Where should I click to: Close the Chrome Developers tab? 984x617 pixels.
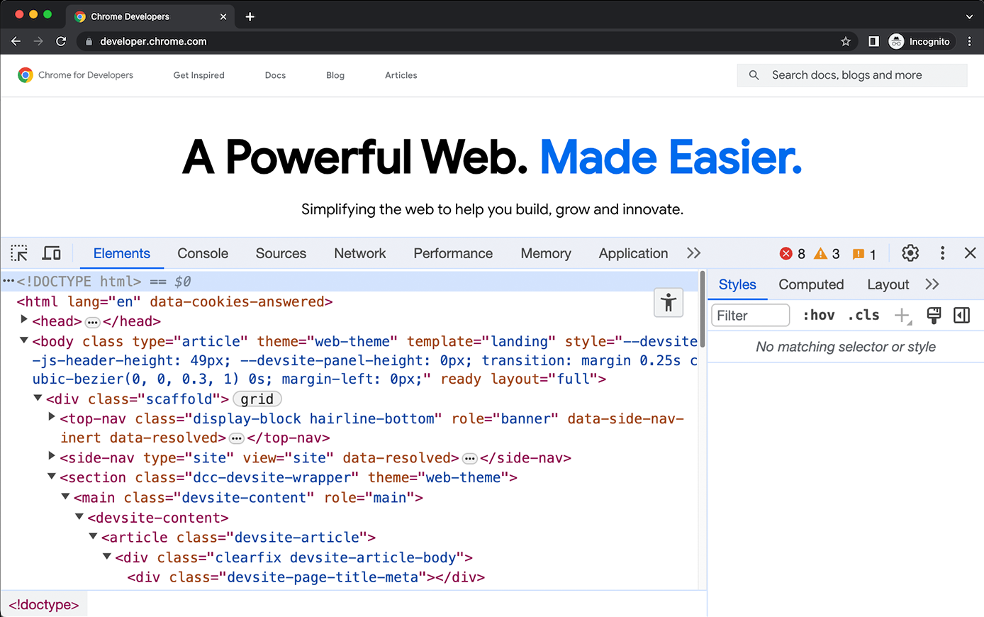tap(223, 16)
